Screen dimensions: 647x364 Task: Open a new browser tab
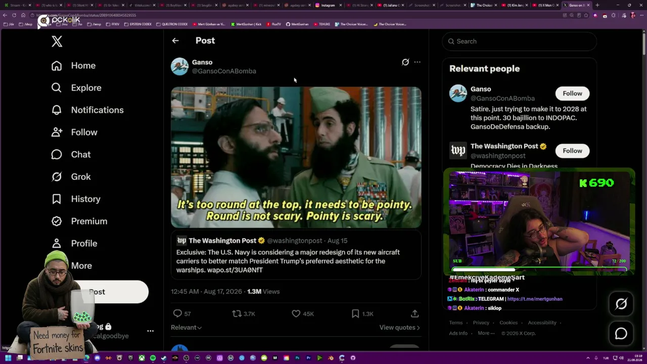tap(597, 5)
